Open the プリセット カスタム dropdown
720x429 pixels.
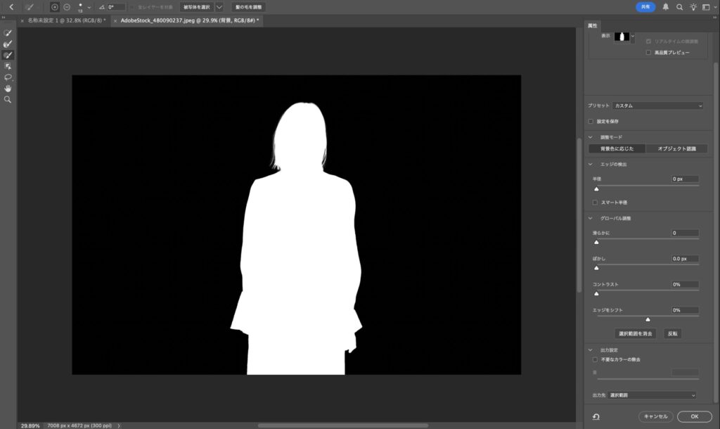(x=658, y=105)
